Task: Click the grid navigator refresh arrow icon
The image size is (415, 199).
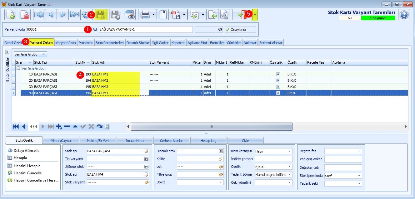Action: 99,126
